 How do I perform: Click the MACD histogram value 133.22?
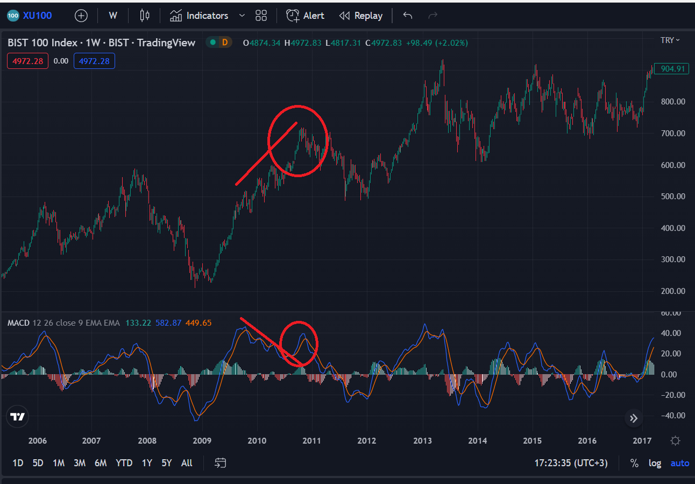pyautogui.click(x=138, y=323)
